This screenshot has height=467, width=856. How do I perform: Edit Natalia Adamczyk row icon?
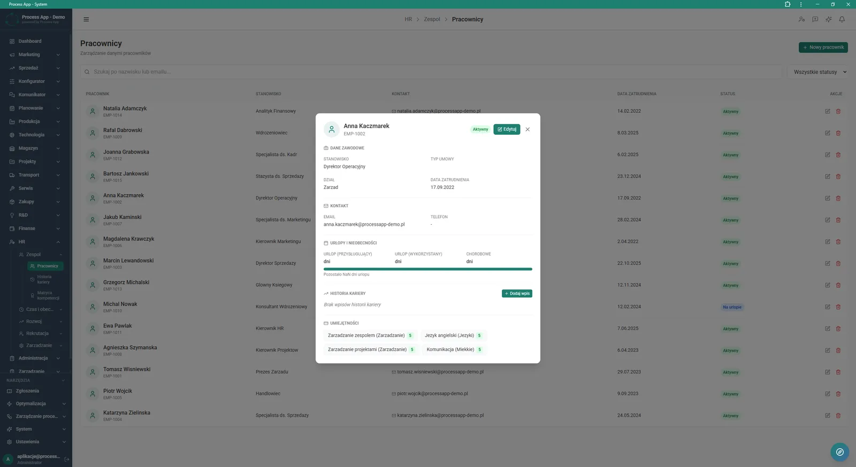(x=828, y=111)
